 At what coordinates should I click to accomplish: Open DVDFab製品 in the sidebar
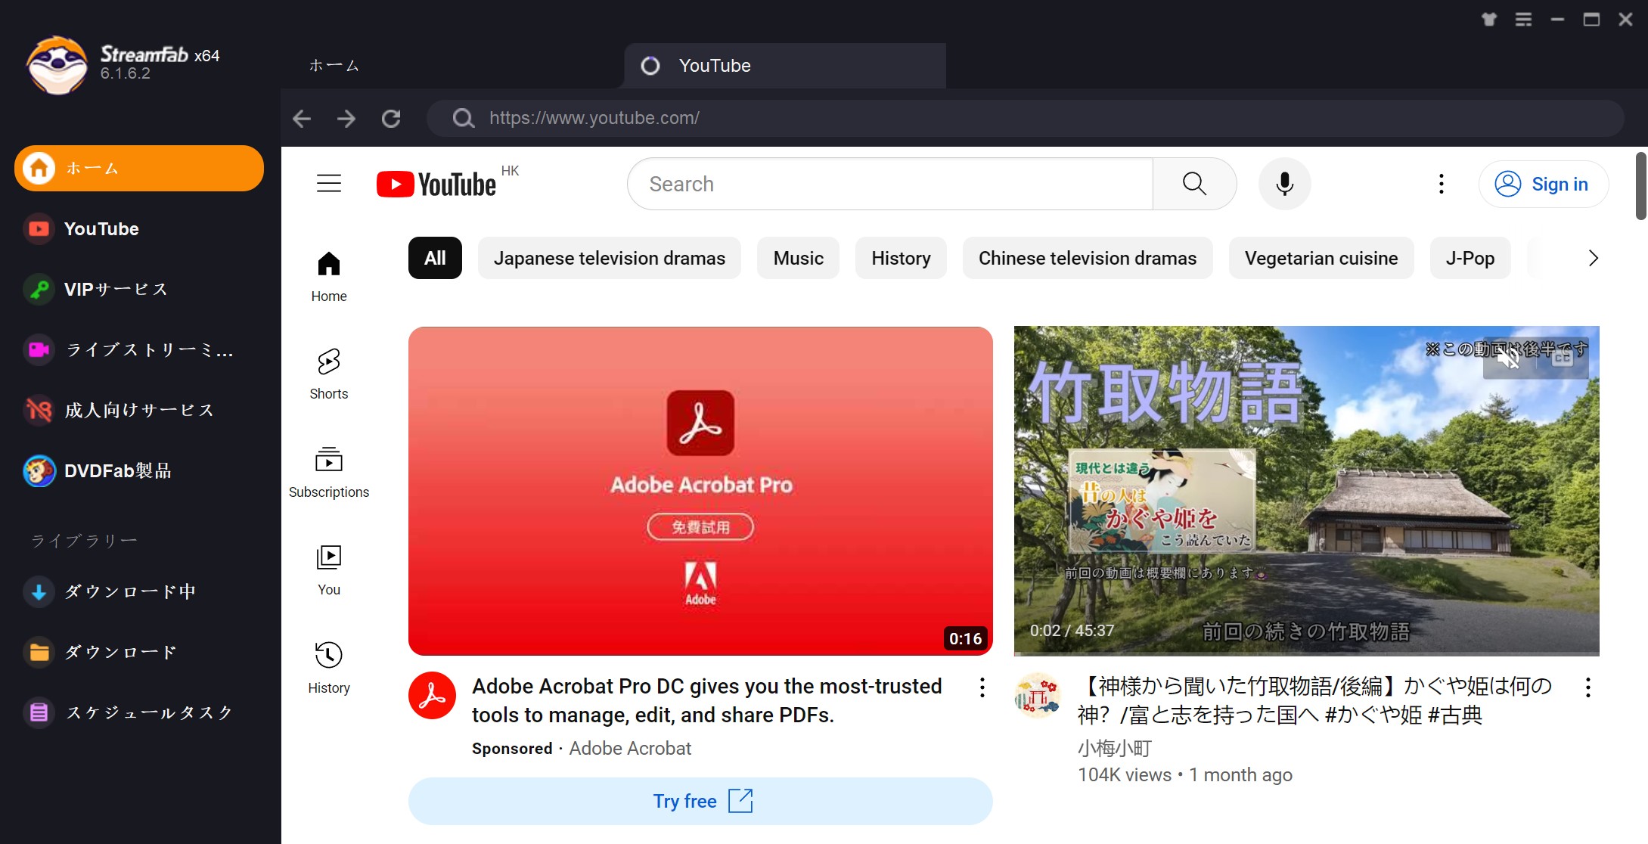pos(139,470)
